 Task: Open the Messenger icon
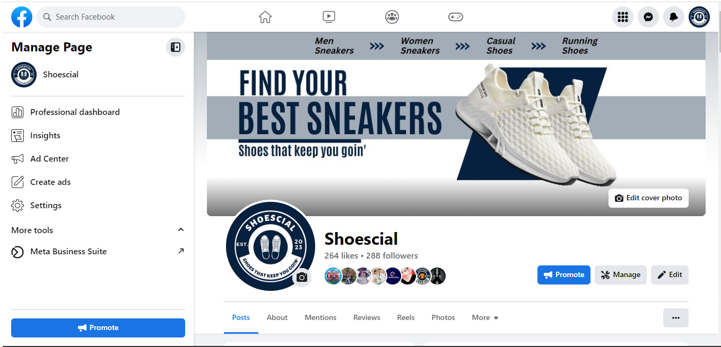[648, 17]
